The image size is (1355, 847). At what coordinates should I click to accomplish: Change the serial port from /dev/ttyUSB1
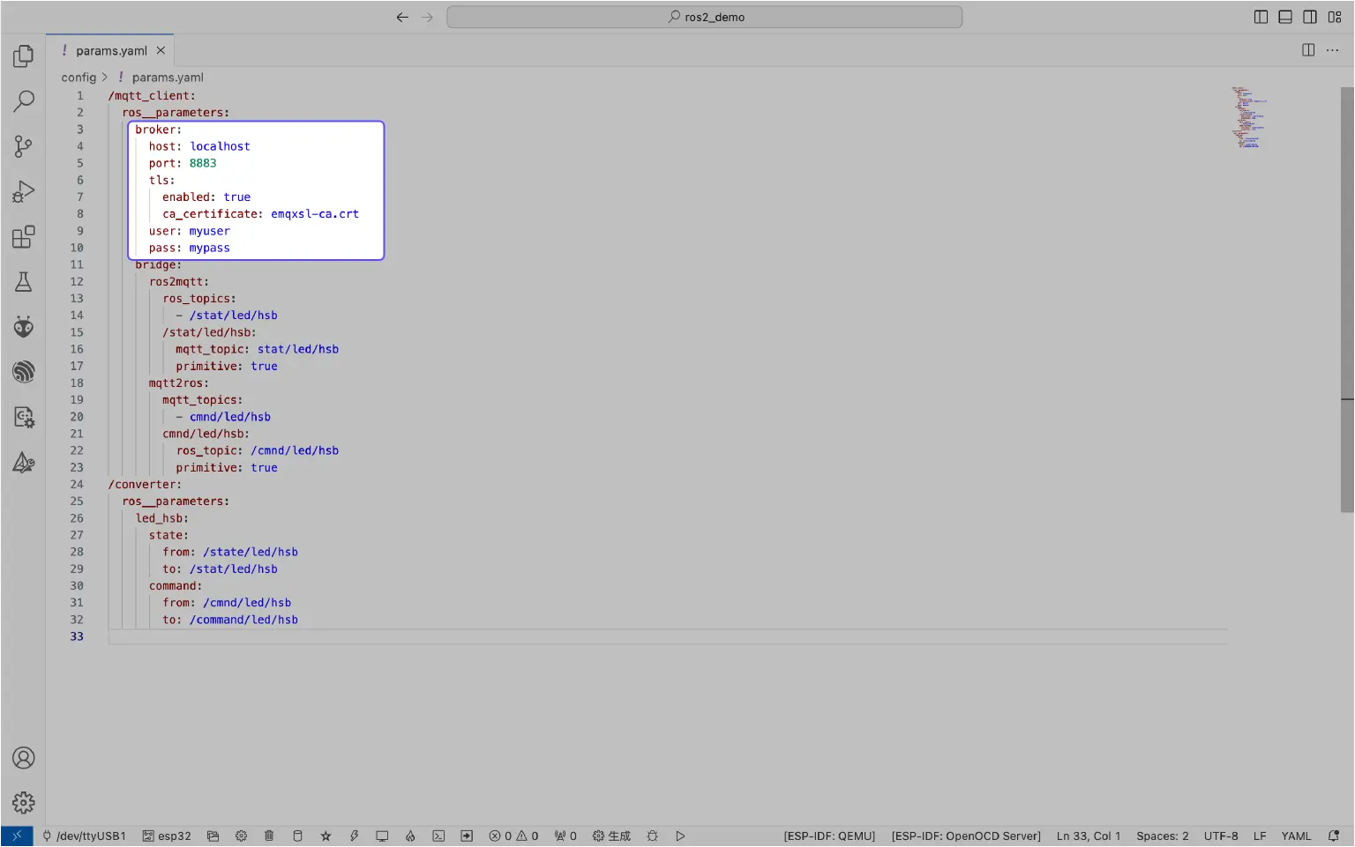tap(84, 836)
